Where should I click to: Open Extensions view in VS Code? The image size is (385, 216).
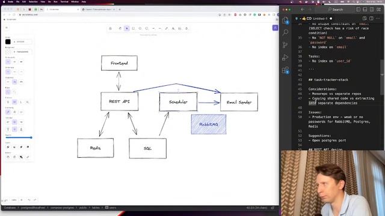coord(285,70)
